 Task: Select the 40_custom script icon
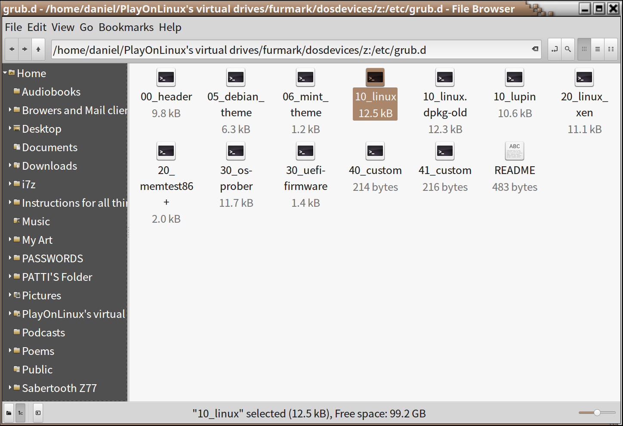click(x=375, y=151)
